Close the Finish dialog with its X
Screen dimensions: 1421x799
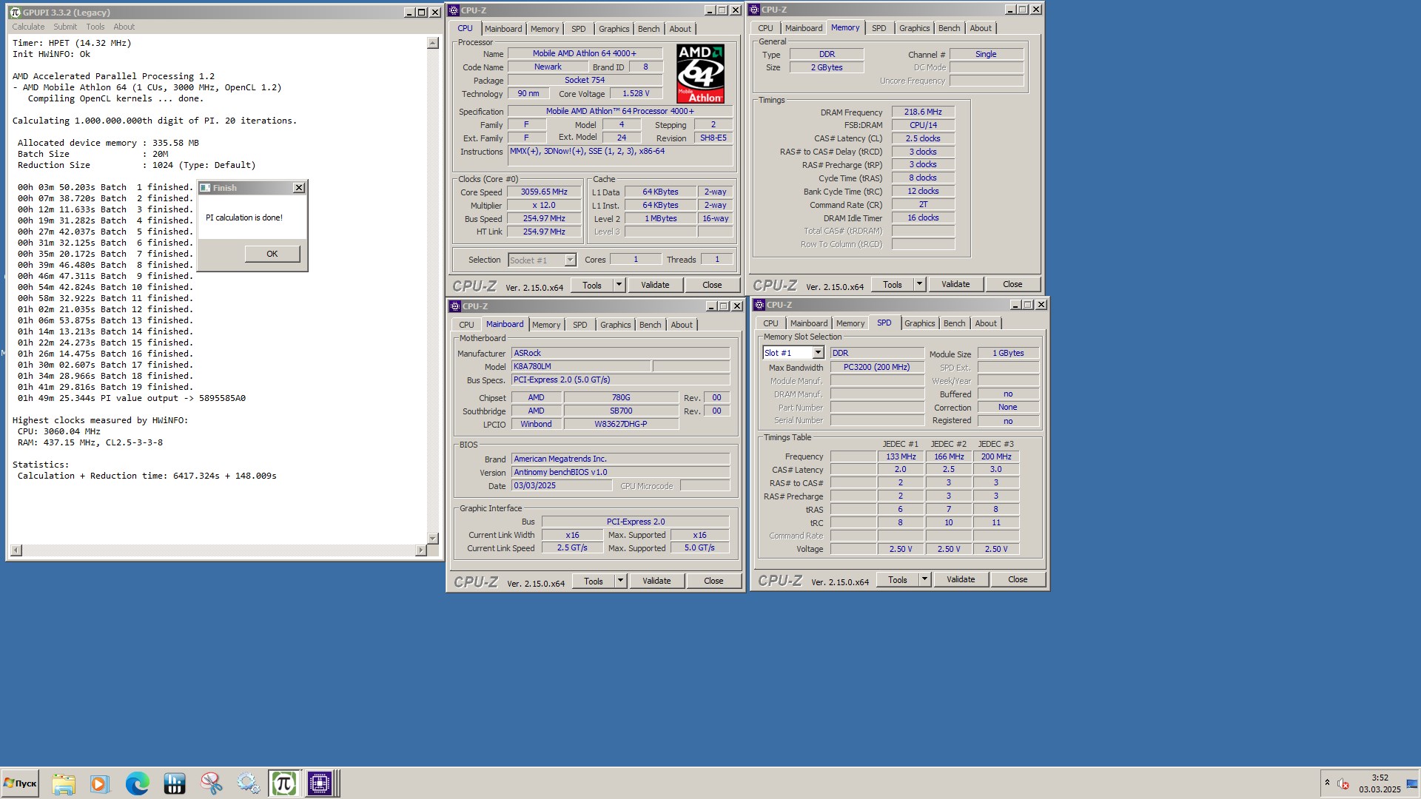[299, 188]
